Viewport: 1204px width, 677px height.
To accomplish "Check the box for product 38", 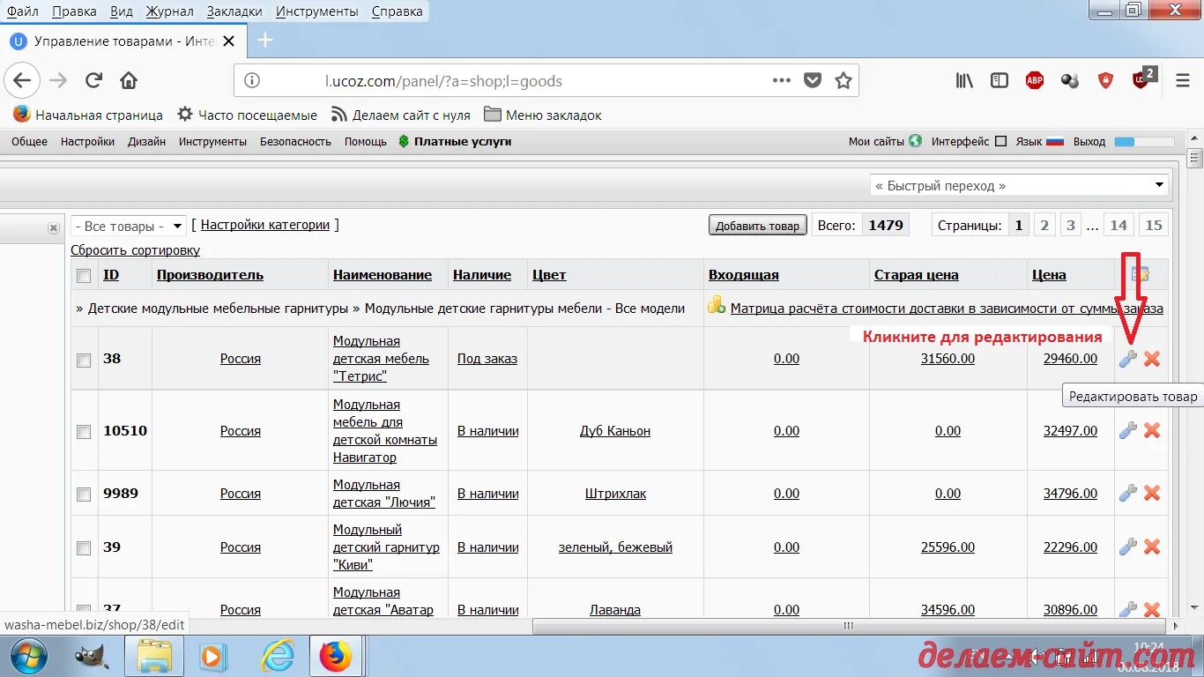I will click(x=84, y=360).
